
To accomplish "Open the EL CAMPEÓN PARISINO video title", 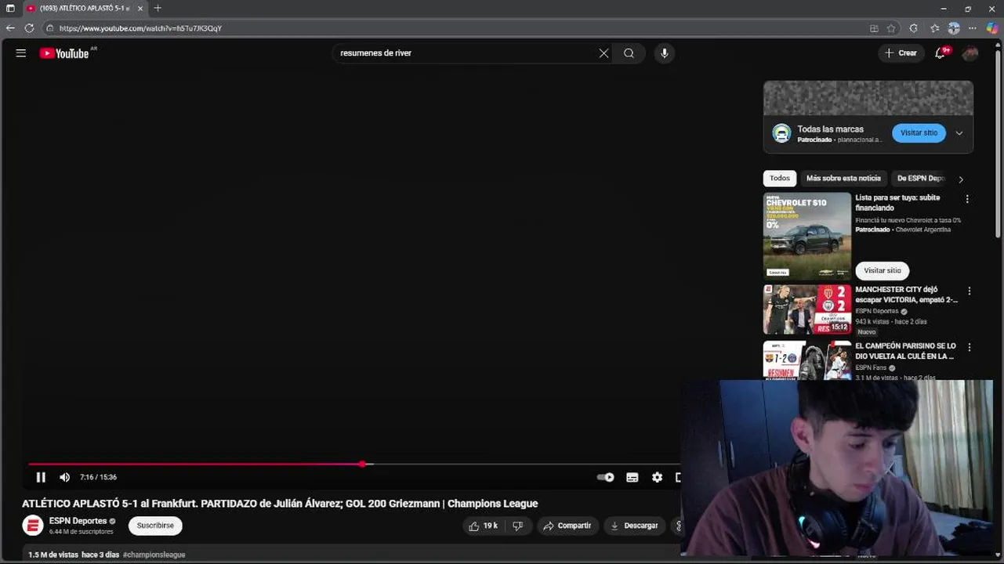I will [906, 351].
